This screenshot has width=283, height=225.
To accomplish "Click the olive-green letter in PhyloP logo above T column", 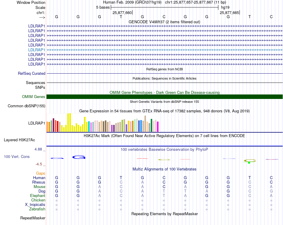I will [250, 160].
